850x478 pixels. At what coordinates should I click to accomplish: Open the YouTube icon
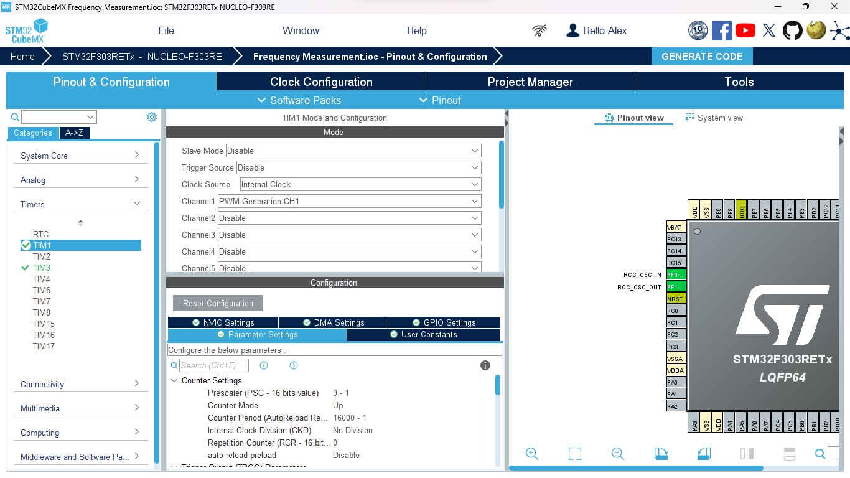pyautogui.click(x=745, y=30)
